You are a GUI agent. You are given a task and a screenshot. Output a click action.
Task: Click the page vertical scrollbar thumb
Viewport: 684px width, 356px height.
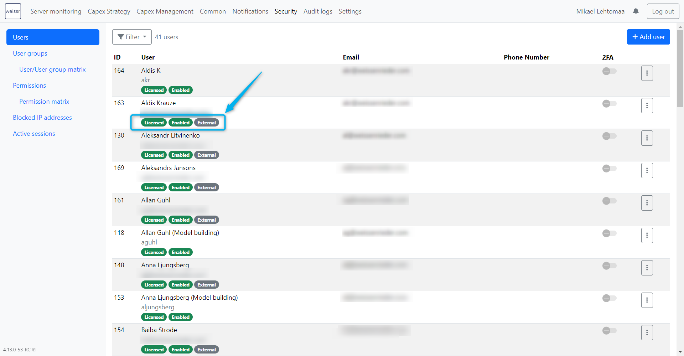pos(680,68)
